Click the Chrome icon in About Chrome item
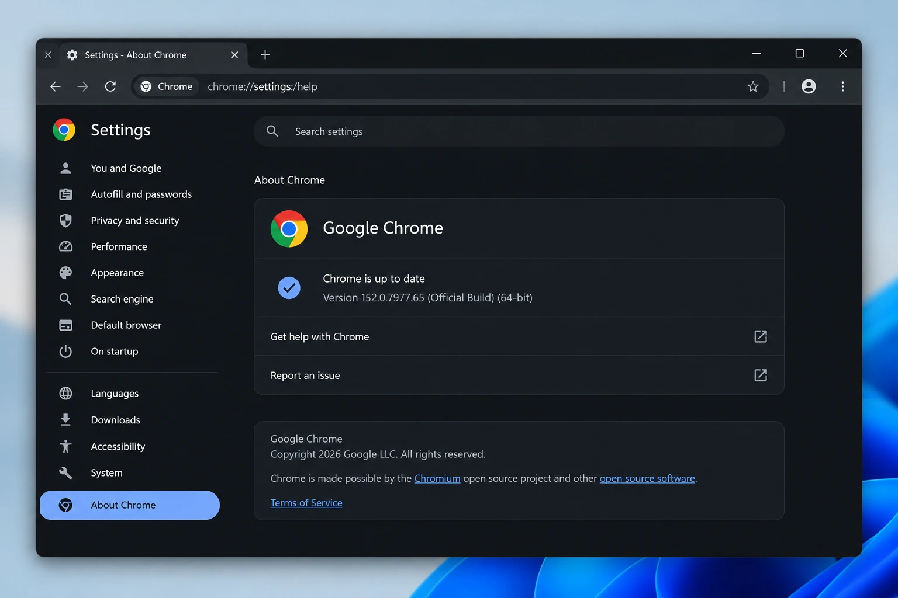Screen dimensions: 898x598 pyautogui.click(x=65, y=505)
